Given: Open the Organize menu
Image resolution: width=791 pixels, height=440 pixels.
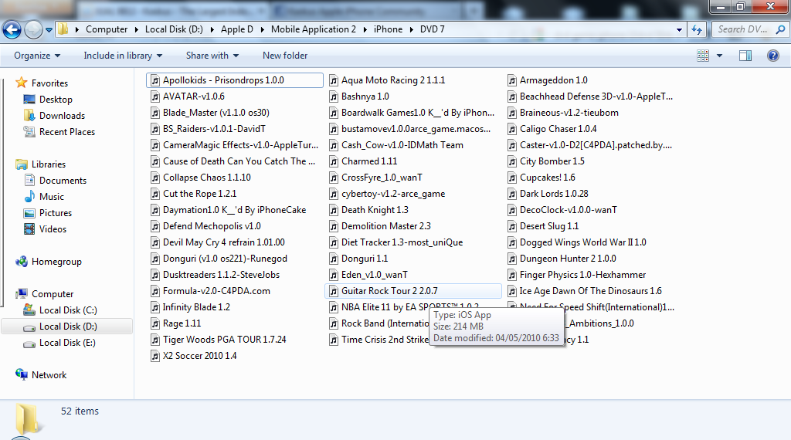Looking at the screenshot, I should 37,56.
